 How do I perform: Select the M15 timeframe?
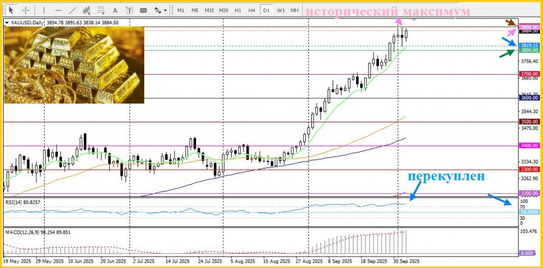209,10
